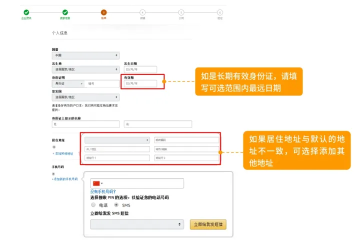
Task: Click the step 4 circle in progress bar
Action: tap(142, 12)
